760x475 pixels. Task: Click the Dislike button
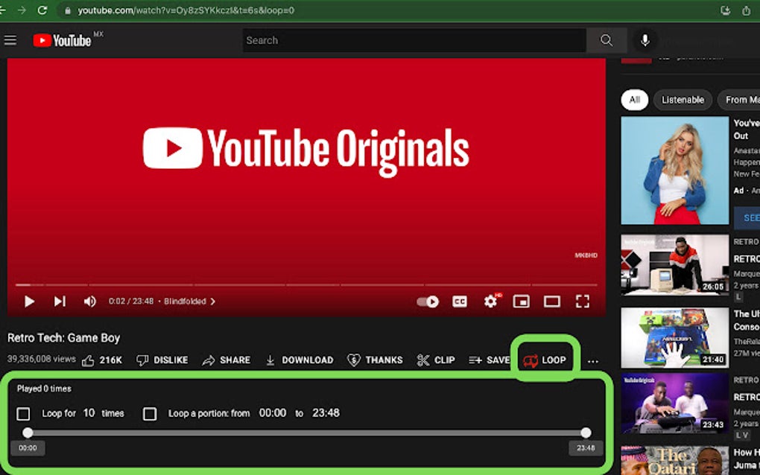pyautogui.click(x=162, y=360)
